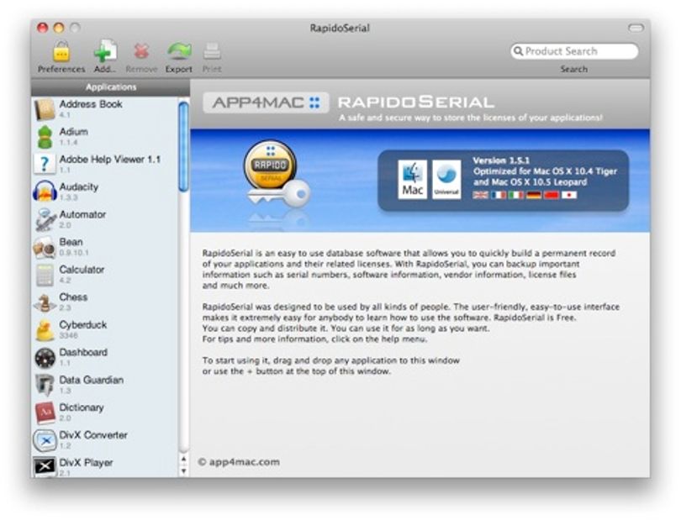Image resolution: width=681 pixels, height=520 pixels.
Task: Pick the Cyberduck list item
Action: click(105, 329)
